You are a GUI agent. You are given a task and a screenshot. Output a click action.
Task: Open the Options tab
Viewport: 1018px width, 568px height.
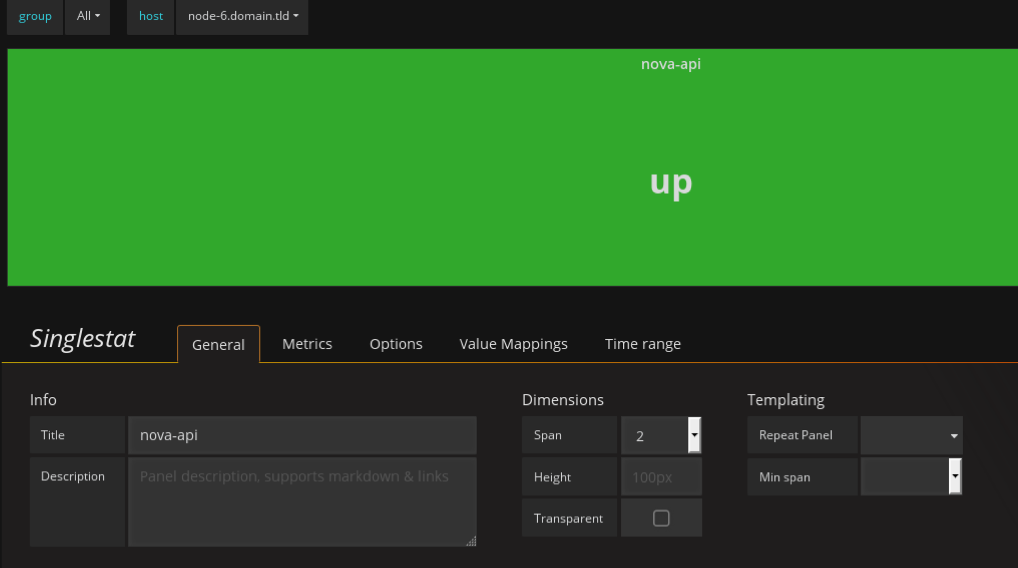coord(396,344)
